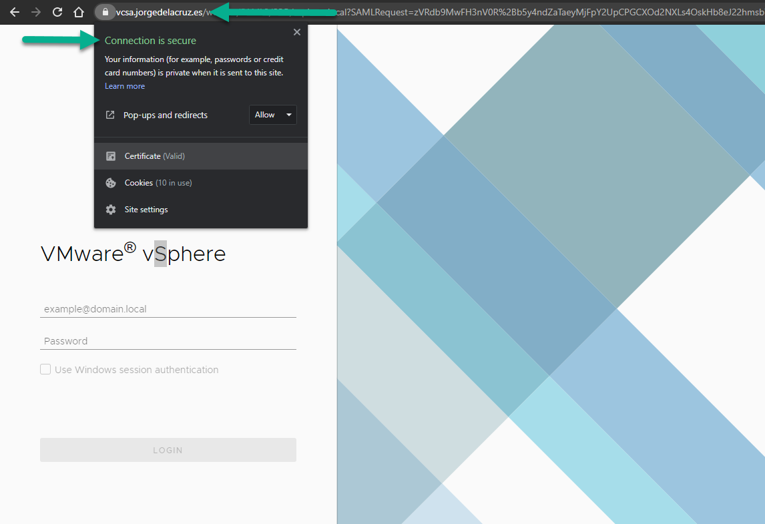Close the site info popup with X

click(x=296, y=32)
